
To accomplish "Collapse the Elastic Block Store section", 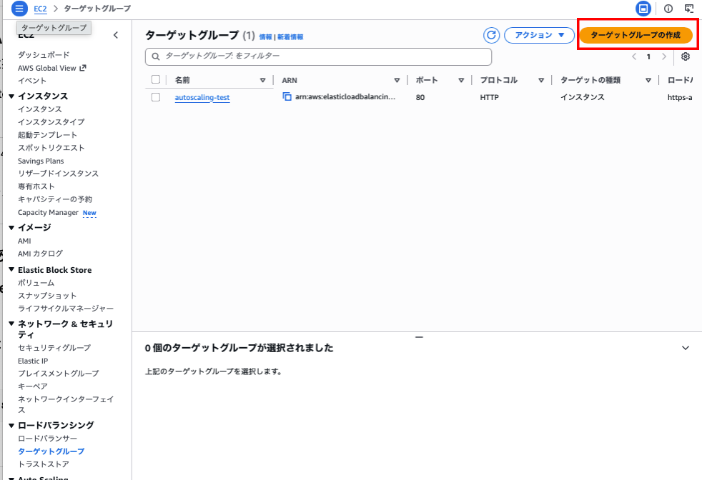I will pyautogui.click(x=11, y=269).
